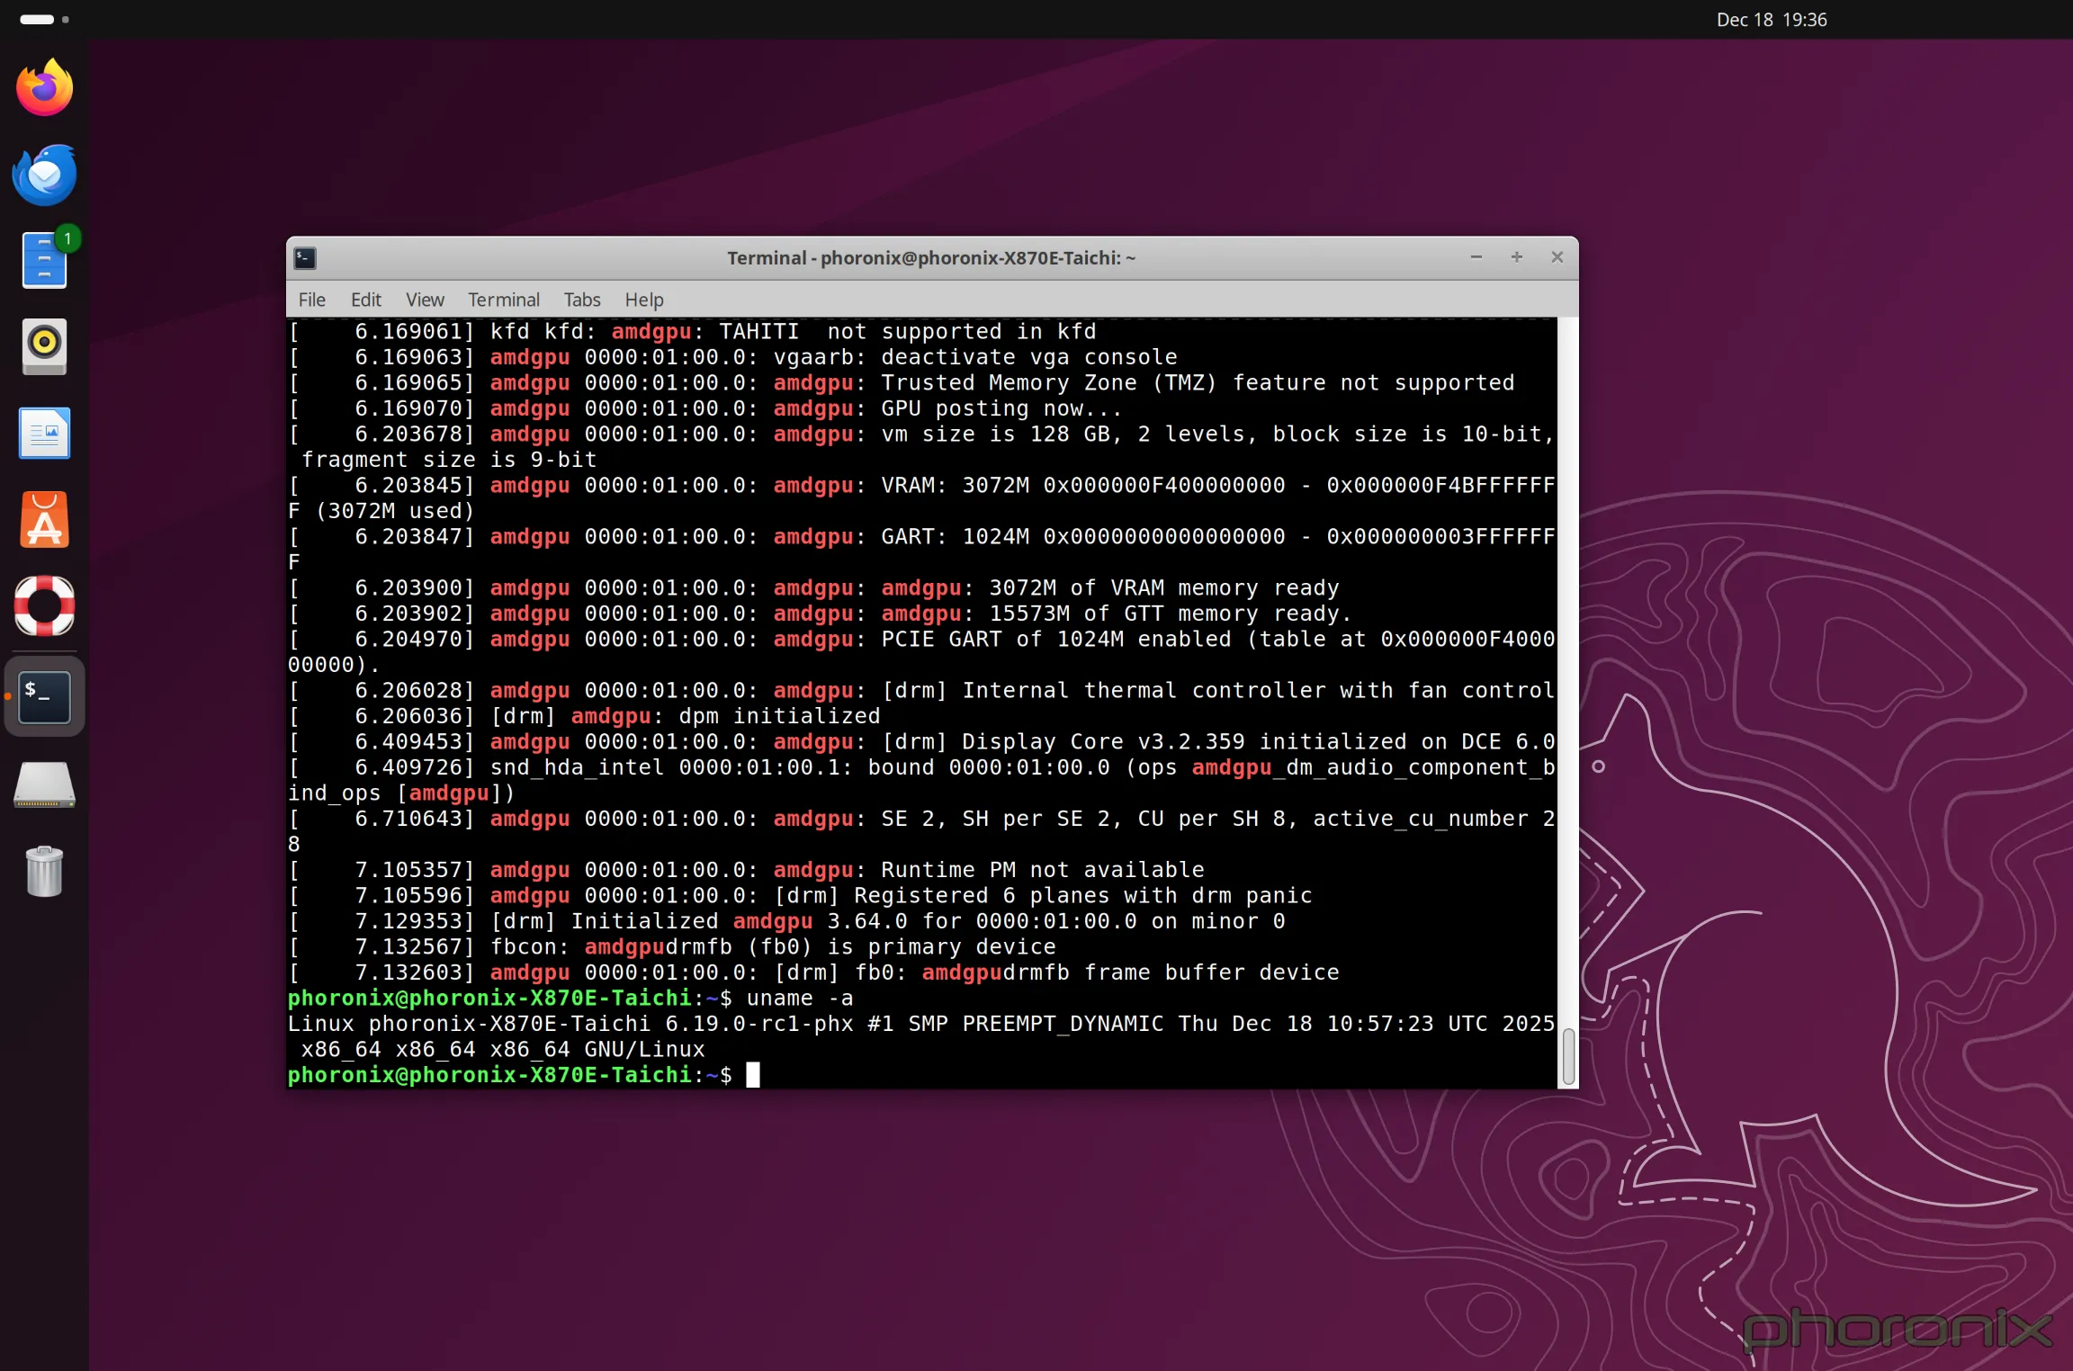Launch Thunderbird mail client
The height and width of the screenshot is (1371, 2073).
point(44,175)
